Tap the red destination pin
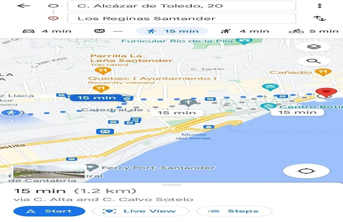 [x=326, y=92]
